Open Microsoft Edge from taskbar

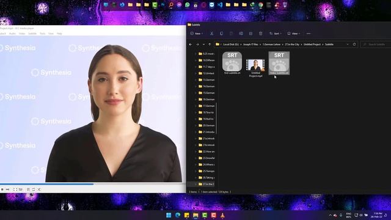[178, 215]
